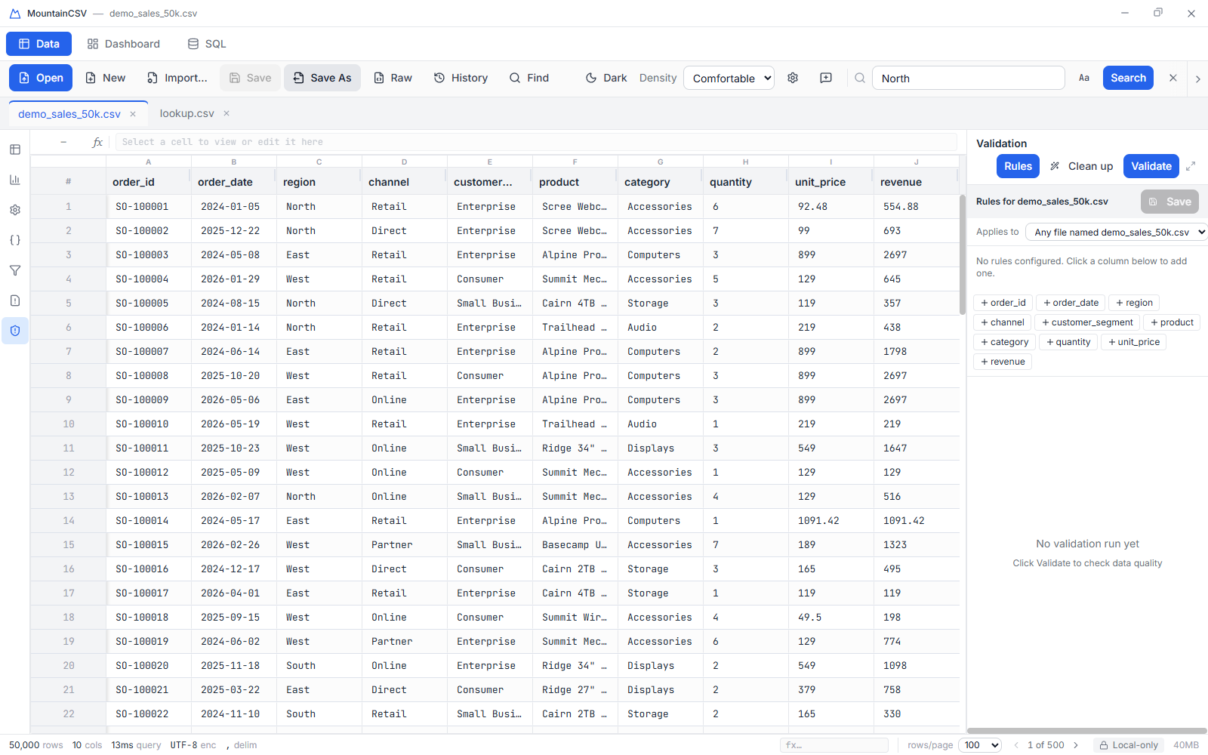Click the fx formula icon
The height and width of the screenshot is (755, 1208).
97,142
